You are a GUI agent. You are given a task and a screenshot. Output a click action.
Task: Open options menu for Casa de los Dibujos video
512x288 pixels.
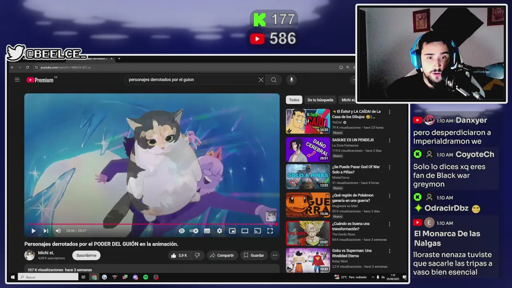pyautogui.click(x=390, y=112)
